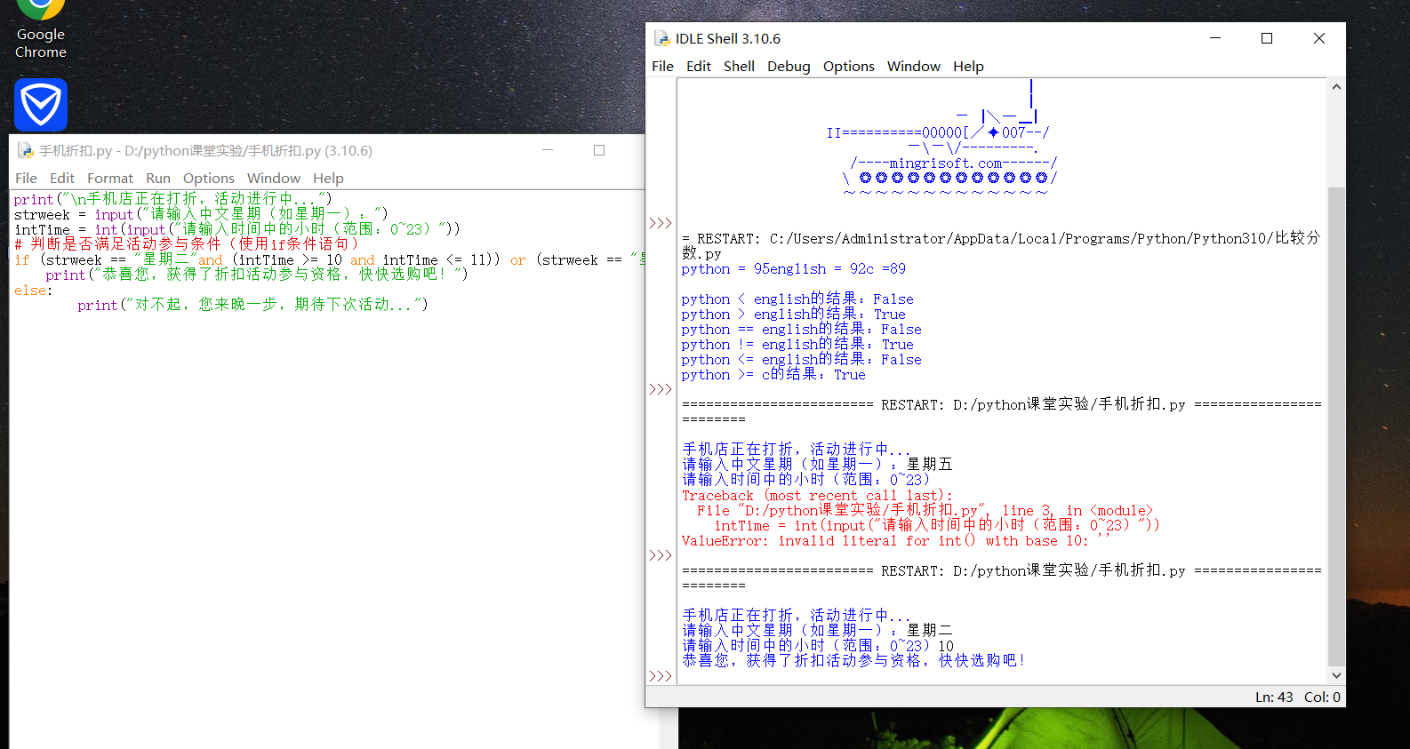The image size is (1410, 749).
Task: Click the 星期二 input line in shell
Action: click(x=817, y=631)
